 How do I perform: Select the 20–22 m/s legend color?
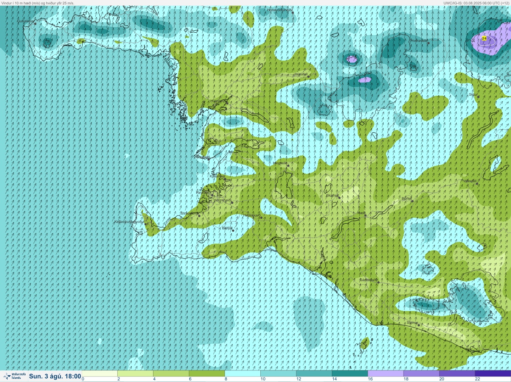(x=457, y=374)
